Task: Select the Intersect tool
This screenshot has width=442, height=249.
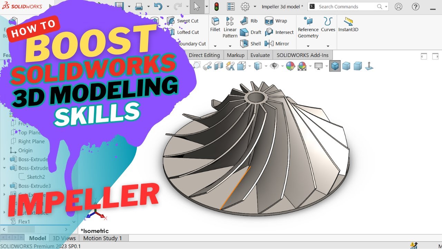Action: tap(279, 32)
